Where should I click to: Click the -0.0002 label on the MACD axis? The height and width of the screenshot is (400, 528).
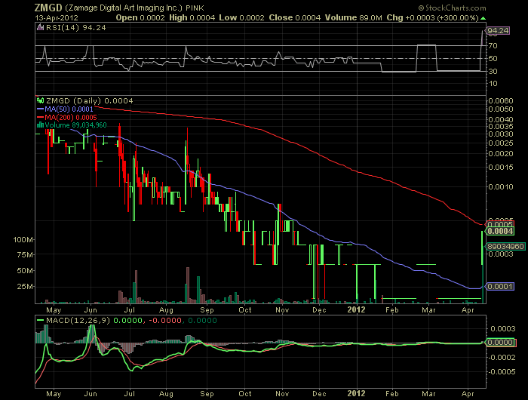(x=502, y=357)
